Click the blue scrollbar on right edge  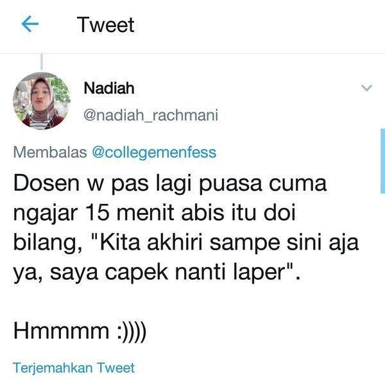click(382, 161)
